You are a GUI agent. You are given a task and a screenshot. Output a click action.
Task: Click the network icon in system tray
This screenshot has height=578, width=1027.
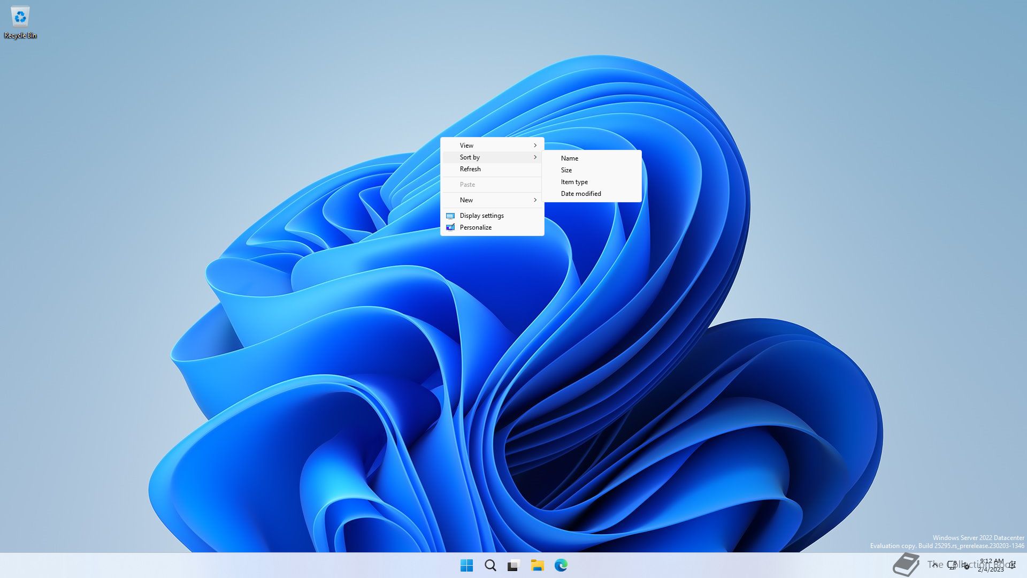pos(952,565)
